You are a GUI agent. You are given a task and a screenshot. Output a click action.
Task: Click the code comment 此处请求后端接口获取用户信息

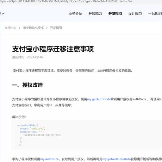click(x=42, y=135)
